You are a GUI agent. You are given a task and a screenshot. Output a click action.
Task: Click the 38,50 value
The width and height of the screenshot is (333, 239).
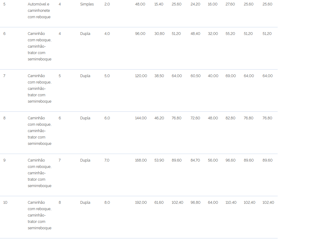[x=159, y=76]
